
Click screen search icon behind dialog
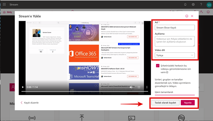[x=131, y=118]
